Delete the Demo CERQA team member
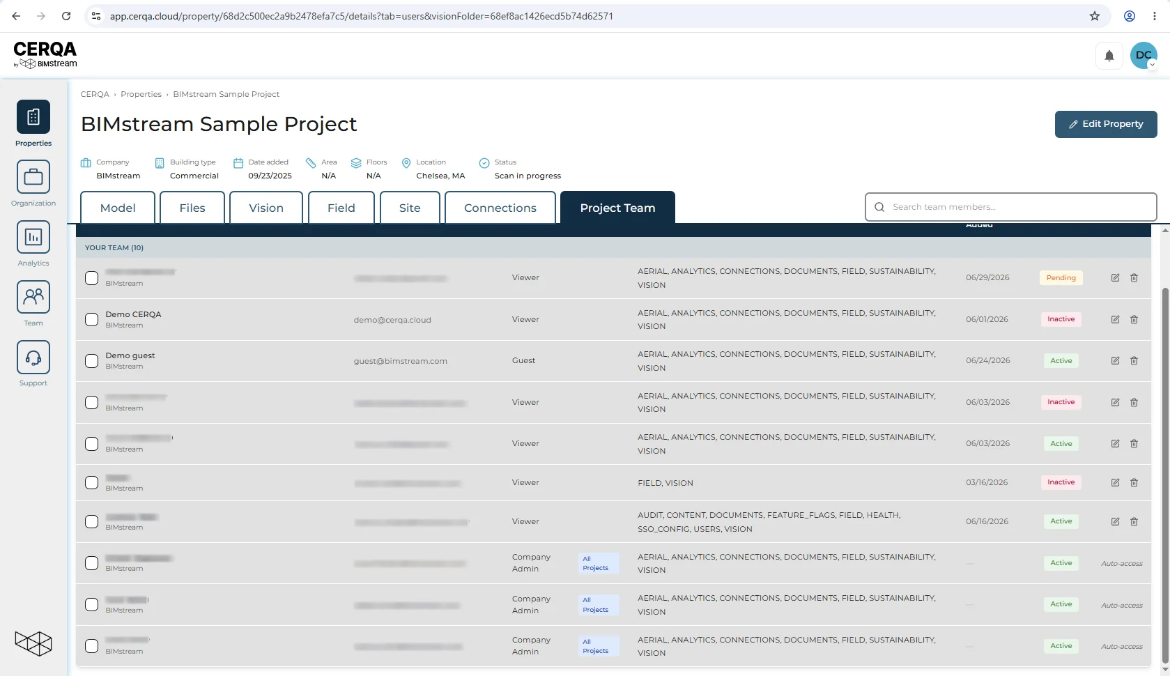 (1134, 319)
